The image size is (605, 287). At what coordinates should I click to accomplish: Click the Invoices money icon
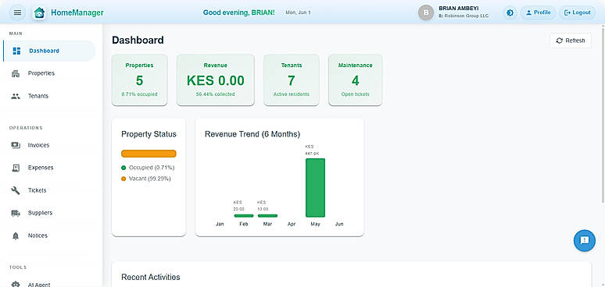[16, 145]
